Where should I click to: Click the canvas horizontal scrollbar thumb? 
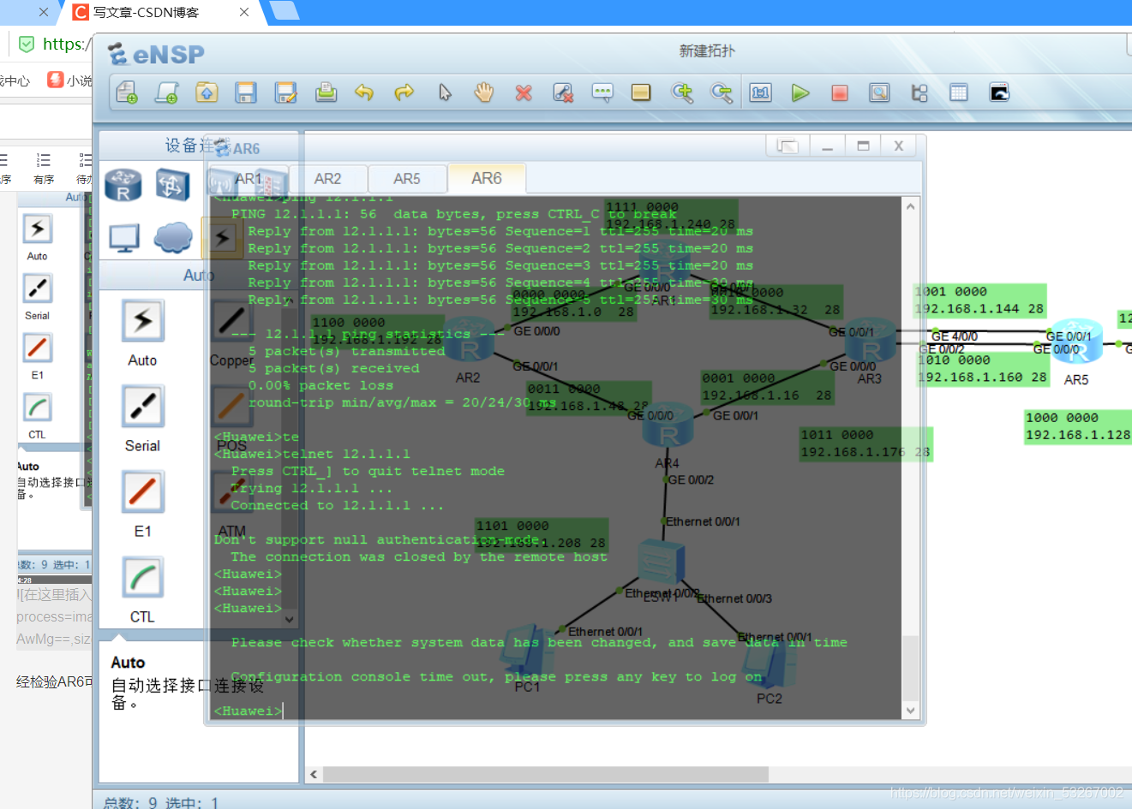tap(545, 774)
